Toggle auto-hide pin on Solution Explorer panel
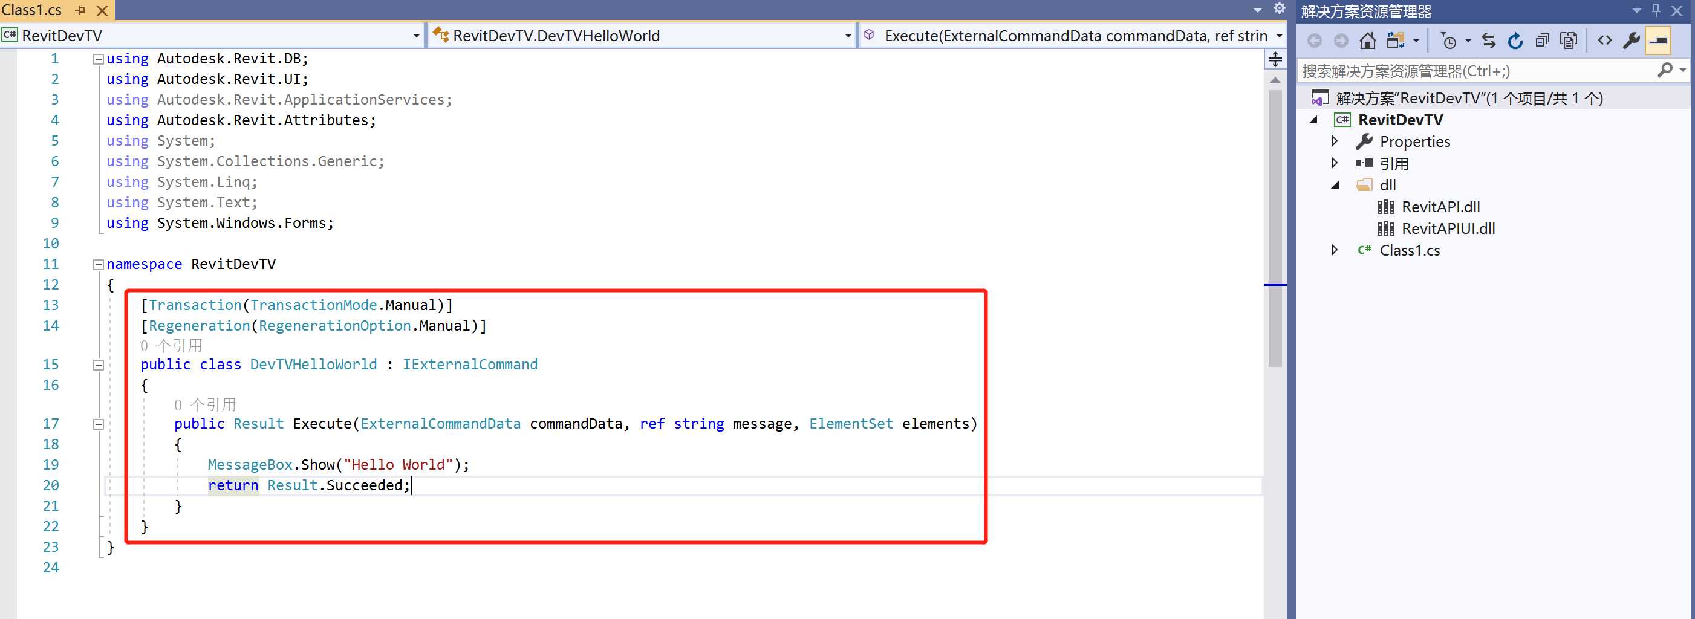This screenshot has height=619, width=1695. click(1656, 10)
